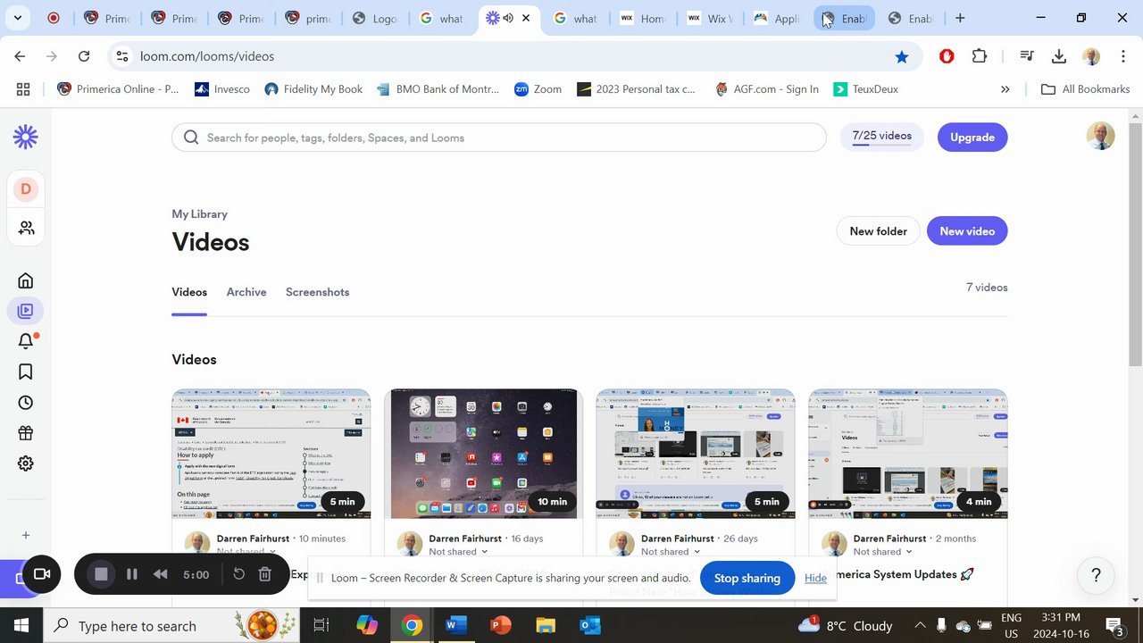Open the Zoom bookmark
The width and height of the screenshot is (1143, 643).
click(538, 89)
